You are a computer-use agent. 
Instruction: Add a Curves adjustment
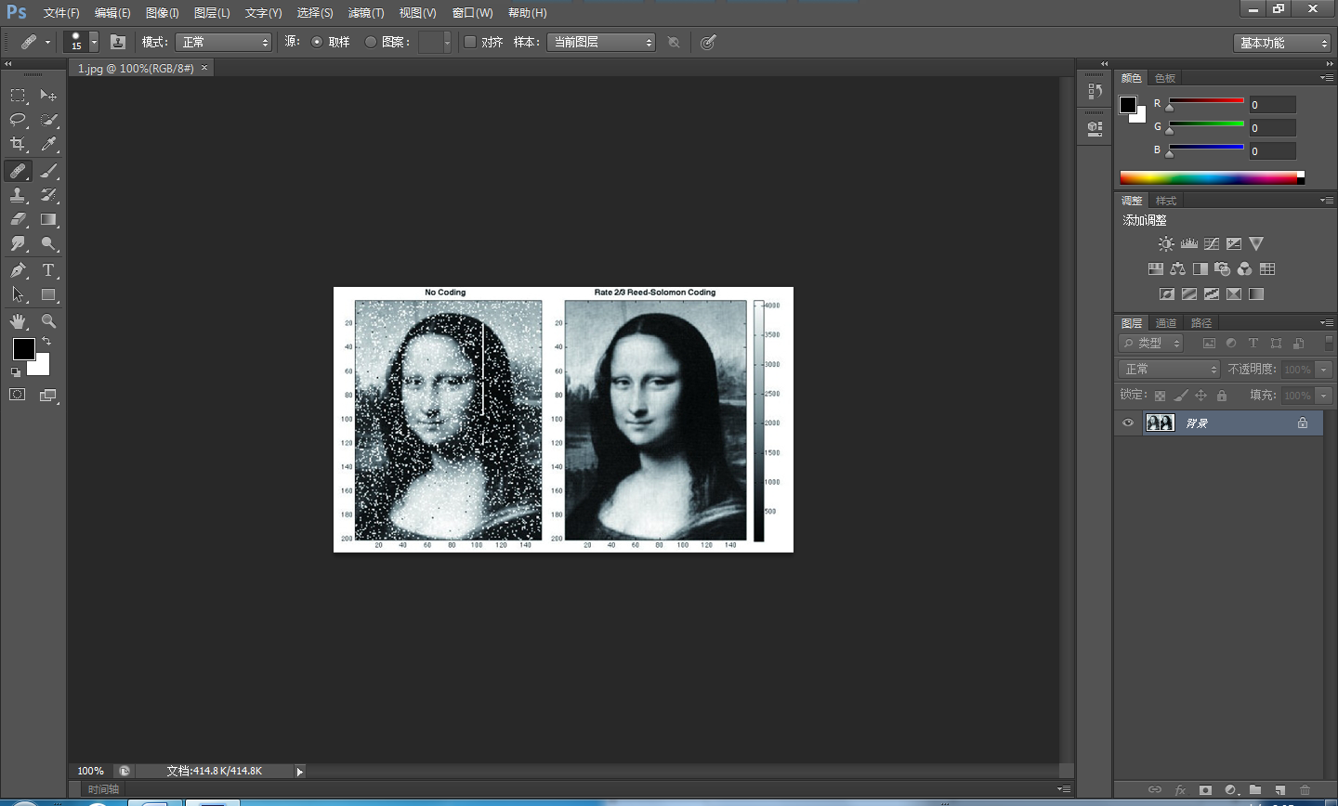(x=1212, y=243)
